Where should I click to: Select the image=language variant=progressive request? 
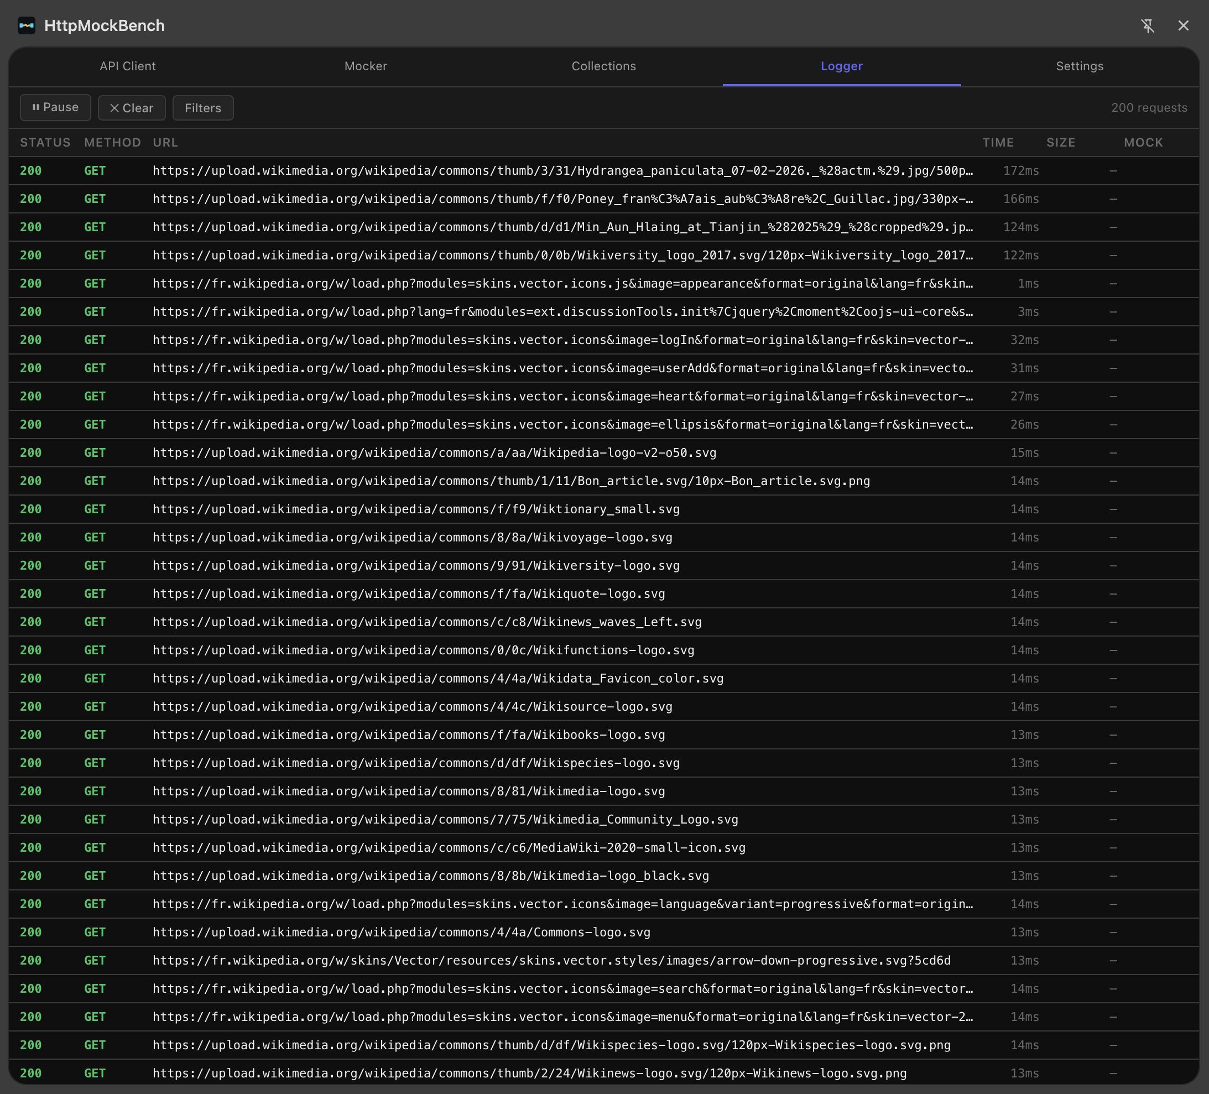(603, 904)
